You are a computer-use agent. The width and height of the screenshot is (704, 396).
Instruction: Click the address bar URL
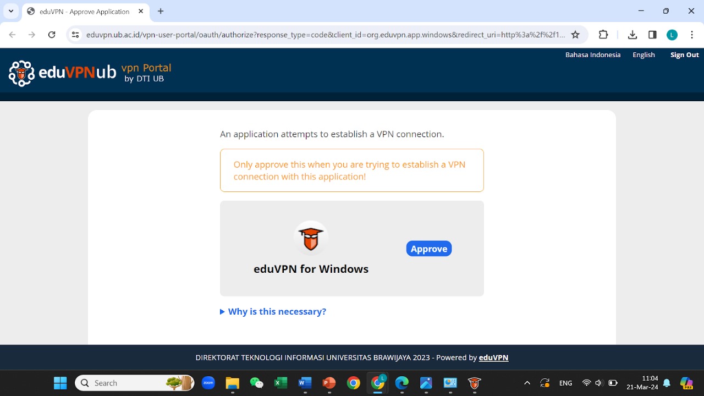point(326,35)
